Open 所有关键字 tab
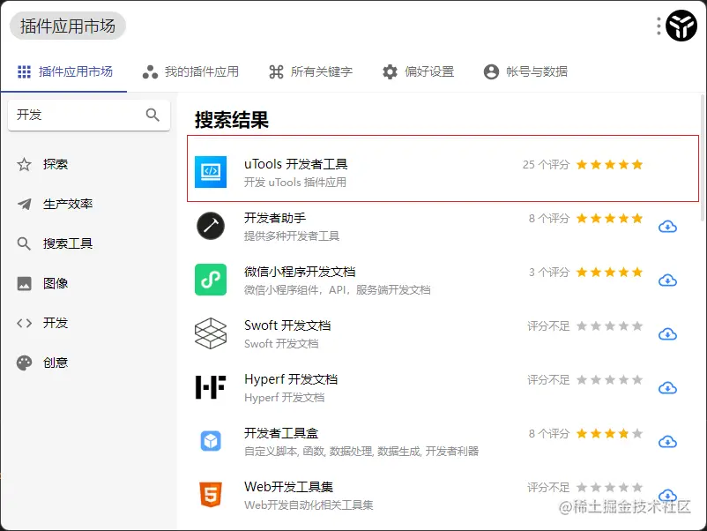 click(x=310, y=71)
